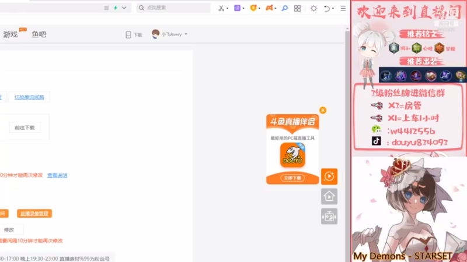Viewport: 467px width, 262px height.
Task: Open the browser hamburger menu
Action: 343,8
